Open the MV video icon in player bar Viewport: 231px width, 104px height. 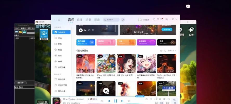point(147,99)
